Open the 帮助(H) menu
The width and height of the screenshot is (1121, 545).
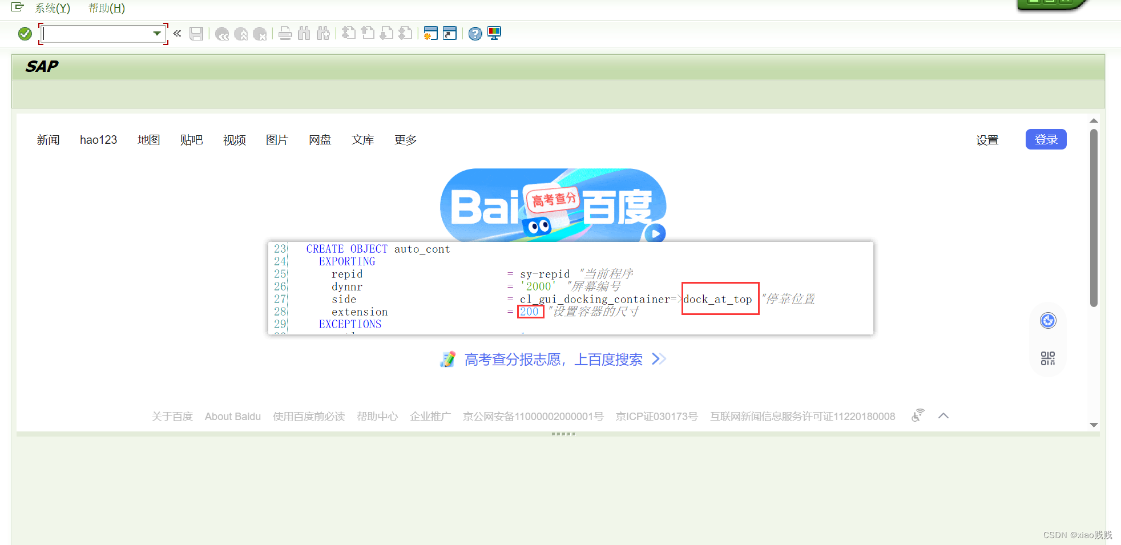coord(107,8)
